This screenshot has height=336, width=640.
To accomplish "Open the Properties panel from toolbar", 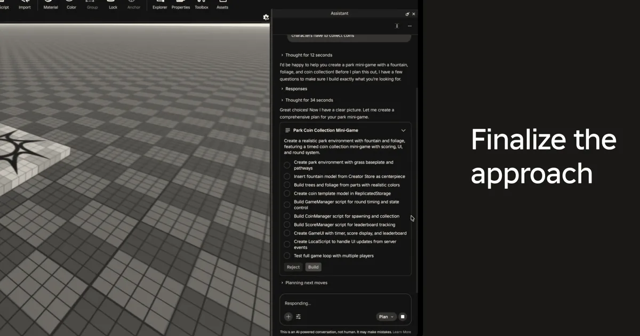I will click(181, 5).
